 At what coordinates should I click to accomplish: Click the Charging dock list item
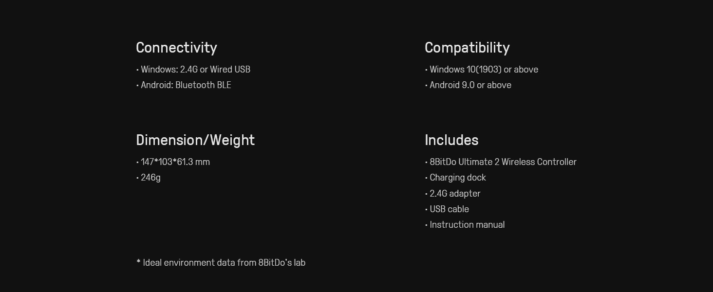[457, 178]
